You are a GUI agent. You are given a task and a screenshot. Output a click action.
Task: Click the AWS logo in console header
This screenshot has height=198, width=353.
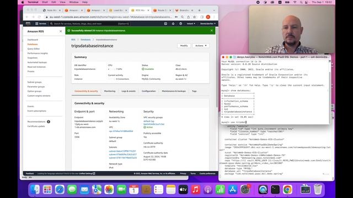pyautogui.click(x=28, y=23)
